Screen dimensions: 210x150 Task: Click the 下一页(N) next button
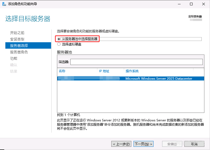[144, 144]
